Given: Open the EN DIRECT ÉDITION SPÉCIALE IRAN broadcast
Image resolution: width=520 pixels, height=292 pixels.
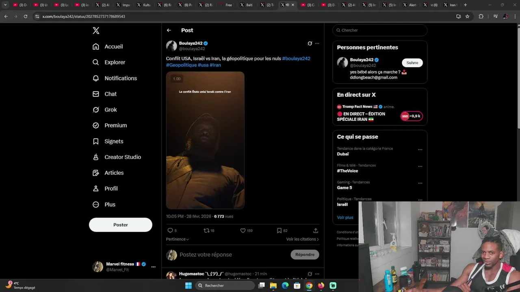Looking at the screenshot, I should 361,116.
